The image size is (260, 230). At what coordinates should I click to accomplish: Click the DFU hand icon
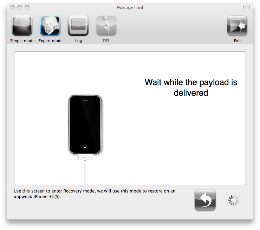(x=106, y=26)
